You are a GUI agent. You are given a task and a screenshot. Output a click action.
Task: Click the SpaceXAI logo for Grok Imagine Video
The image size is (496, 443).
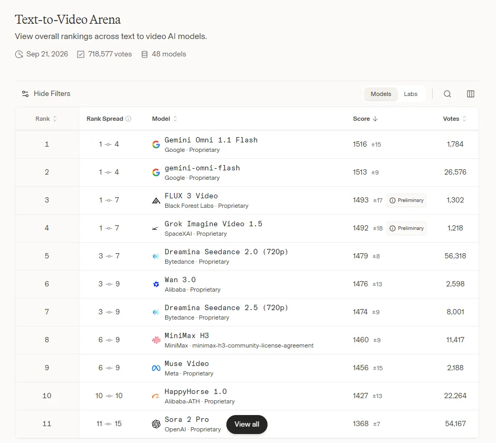[155, 228]
